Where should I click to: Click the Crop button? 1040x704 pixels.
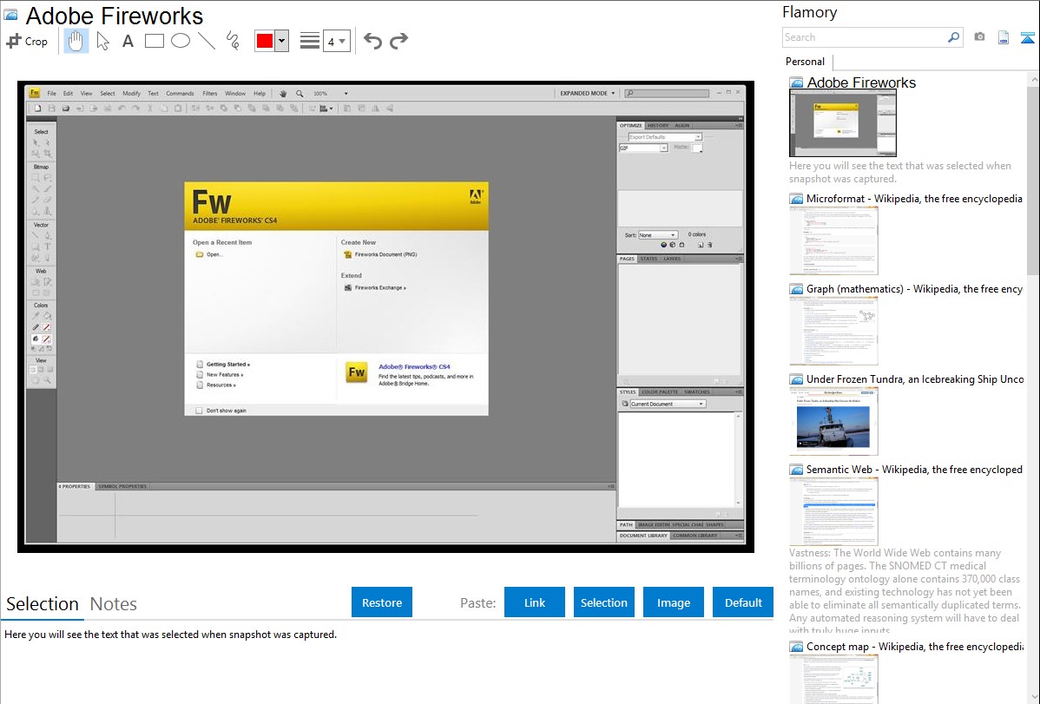coord(27,41)
